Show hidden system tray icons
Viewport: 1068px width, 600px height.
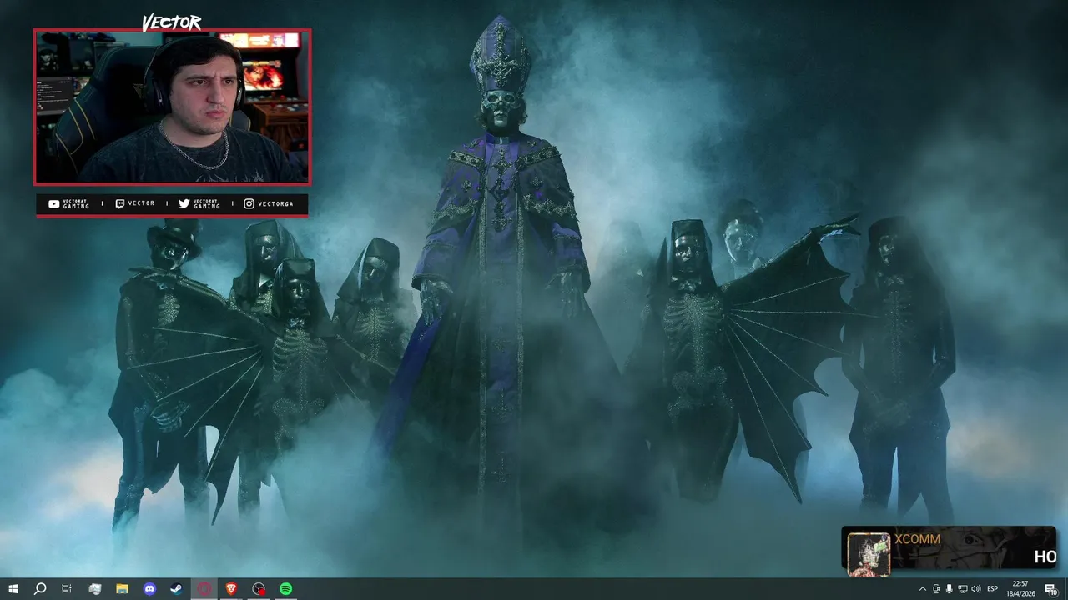coord(923,589)
